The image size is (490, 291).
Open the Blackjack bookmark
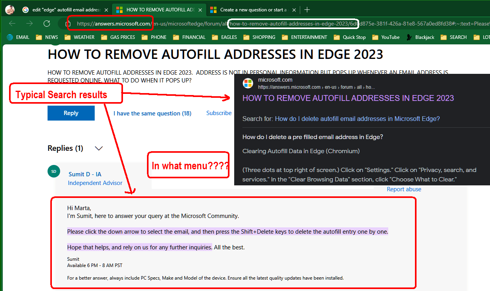tap(420, 37)
